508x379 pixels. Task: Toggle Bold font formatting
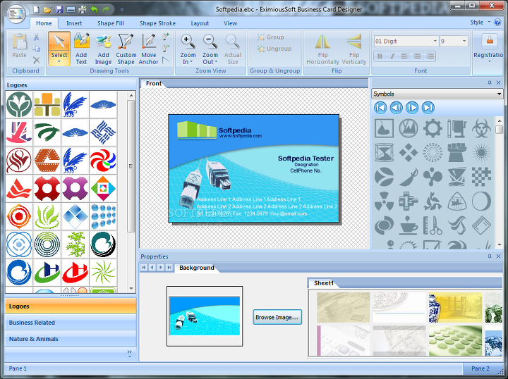tap(380, 56)
